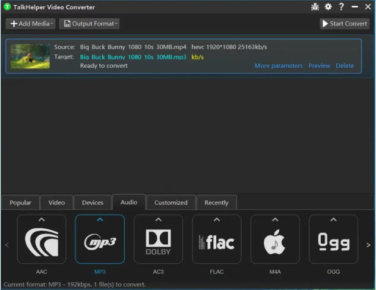This screenshot has width=376, height=290.
Task: Click the Start Convert button
Action: (x=345, y=24)
